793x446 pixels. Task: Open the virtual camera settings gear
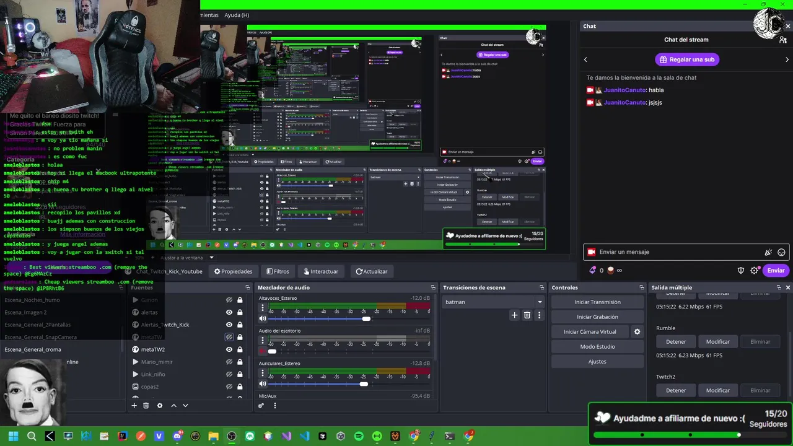tap(637, 332)
